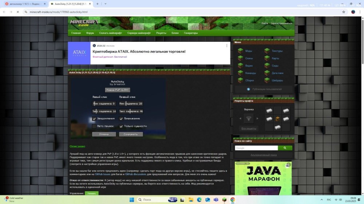Open Microsoft Teams from the taskbar

pos(216,200)
